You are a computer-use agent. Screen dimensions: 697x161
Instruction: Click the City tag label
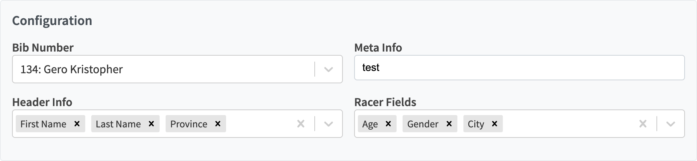(476, 124)
